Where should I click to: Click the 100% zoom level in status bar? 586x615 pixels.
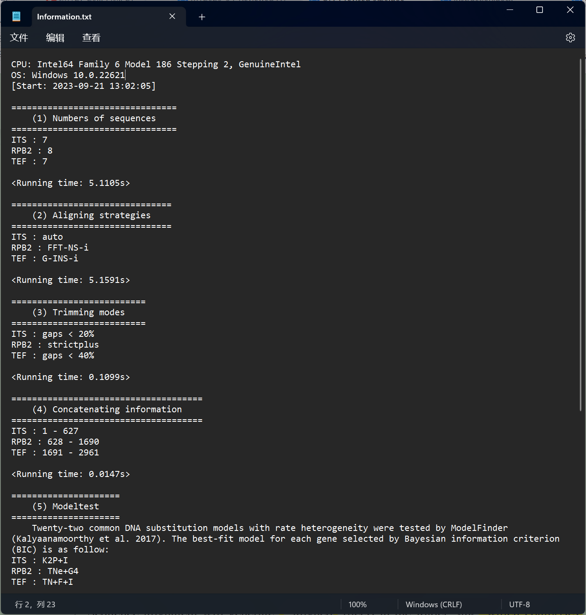[x=357, y=605]
